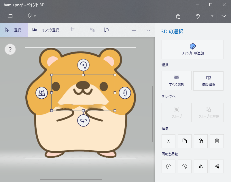Zoom out with the minus button
This screenshot has height=182, width=231.
pyautogui.click(x=120, y=30)
